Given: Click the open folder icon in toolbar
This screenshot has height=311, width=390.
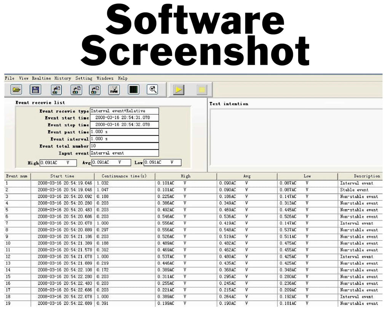Looking at the screenshot, I should pos(16,90).
